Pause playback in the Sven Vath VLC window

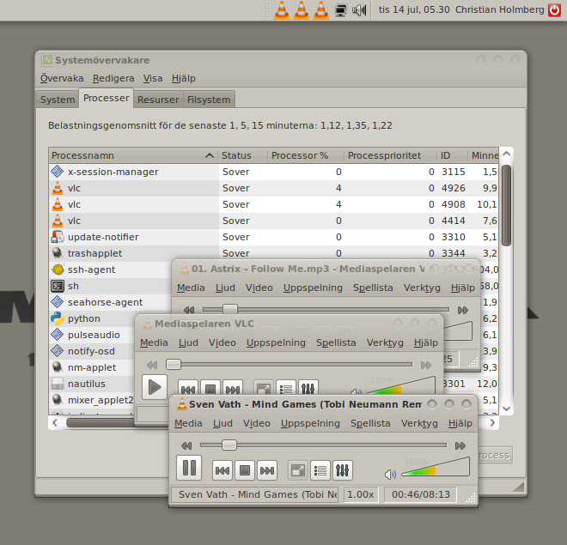(x=189, y=468)
